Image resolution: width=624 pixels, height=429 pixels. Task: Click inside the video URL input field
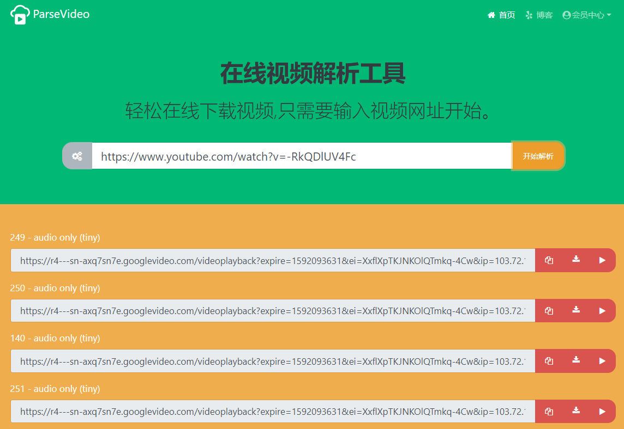pos(300,156)
